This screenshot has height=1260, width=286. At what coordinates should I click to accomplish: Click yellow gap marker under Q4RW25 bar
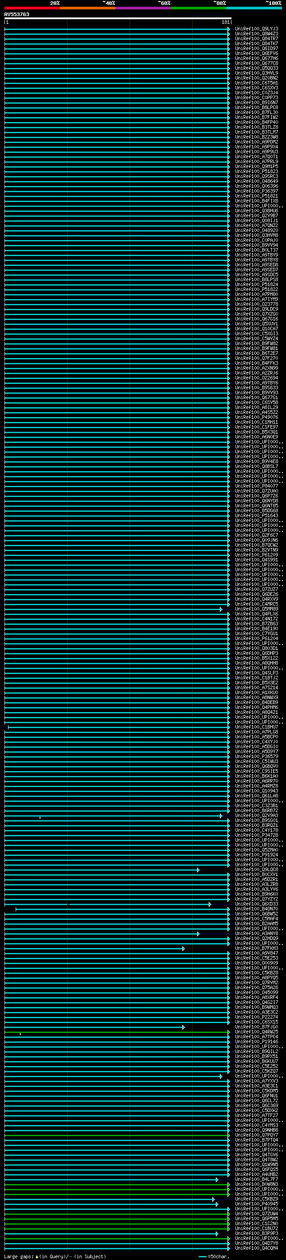point(20,1034)
